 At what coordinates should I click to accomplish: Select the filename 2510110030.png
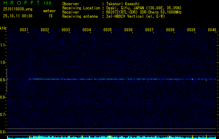[18, 9]
